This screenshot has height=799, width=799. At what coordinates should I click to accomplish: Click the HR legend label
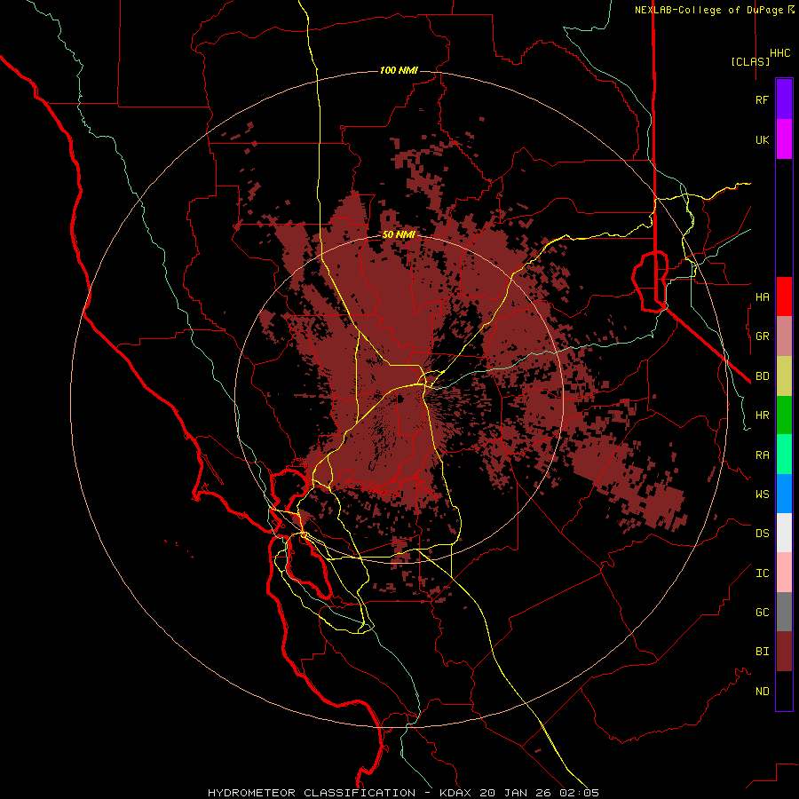pos(762,415)
